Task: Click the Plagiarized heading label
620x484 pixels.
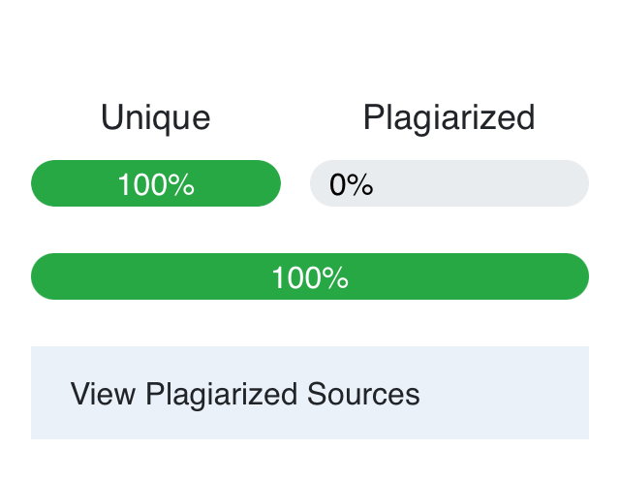Action: point(449,117)
